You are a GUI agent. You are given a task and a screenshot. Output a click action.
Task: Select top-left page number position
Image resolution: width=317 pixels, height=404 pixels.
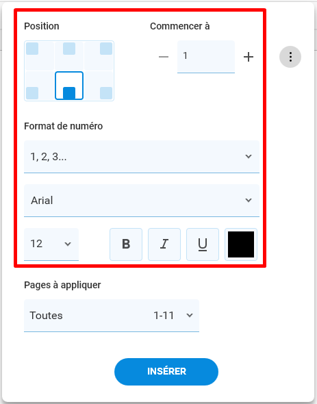pyautogui.click(x=40, y=56)
